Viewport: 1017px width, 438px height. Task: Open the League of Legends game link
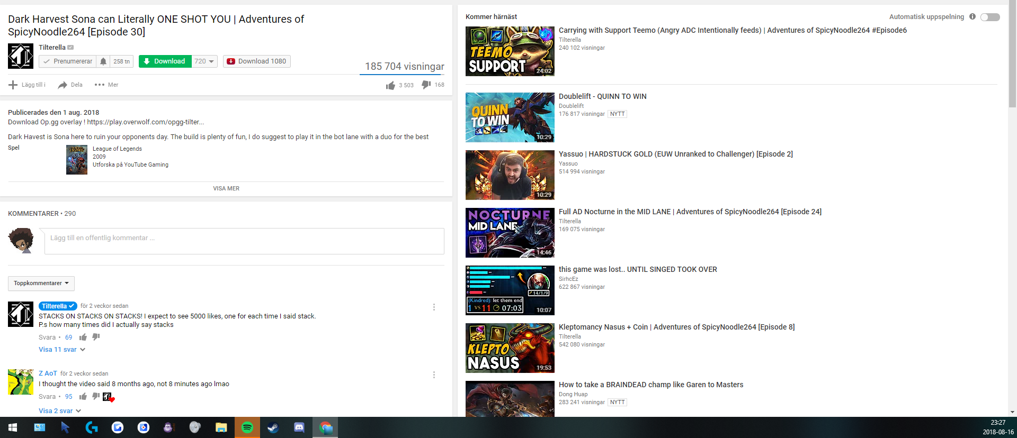pyautogui.click(x=117, y=149)
